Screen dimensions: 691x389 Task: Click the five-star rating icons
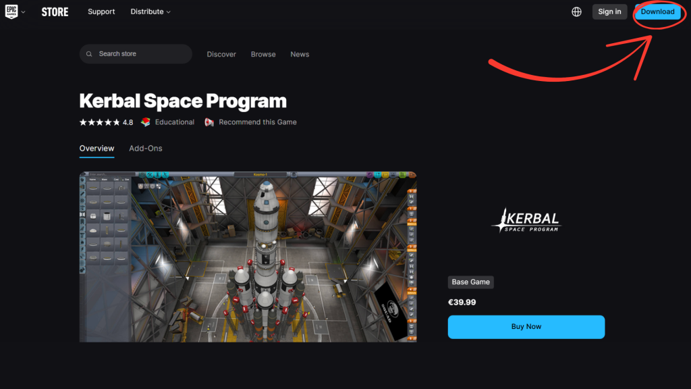pyautogui.click(x=100, y=122)
